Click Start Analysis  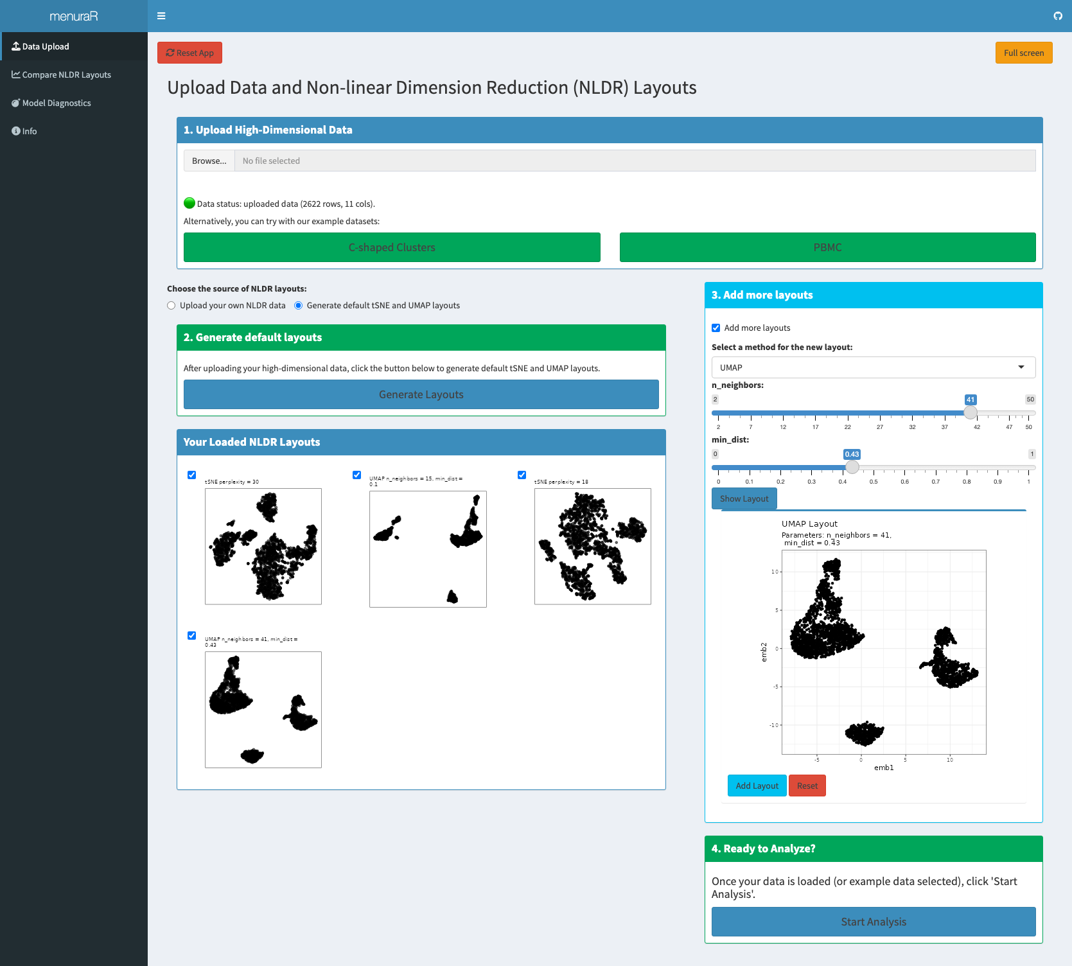tap(873, 921)
